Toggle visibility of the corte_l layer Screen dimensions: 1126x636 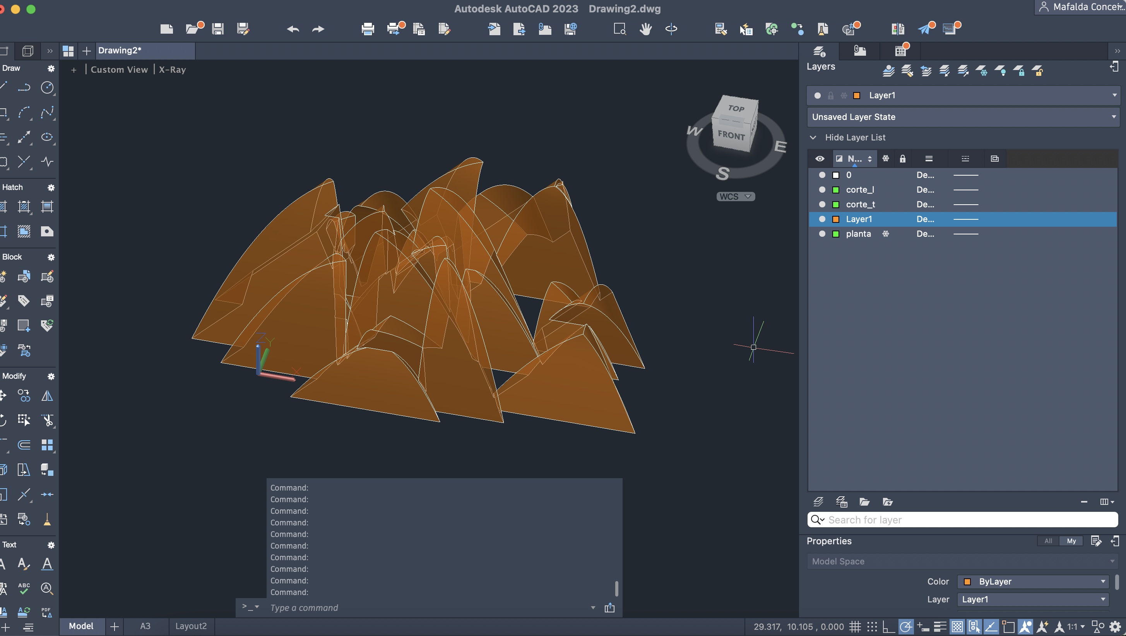point(822,190)
